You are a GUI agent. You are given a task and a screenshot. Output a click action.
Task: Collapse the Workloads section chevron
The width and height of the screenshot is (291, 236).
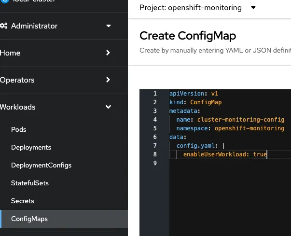tap(108, 107)
